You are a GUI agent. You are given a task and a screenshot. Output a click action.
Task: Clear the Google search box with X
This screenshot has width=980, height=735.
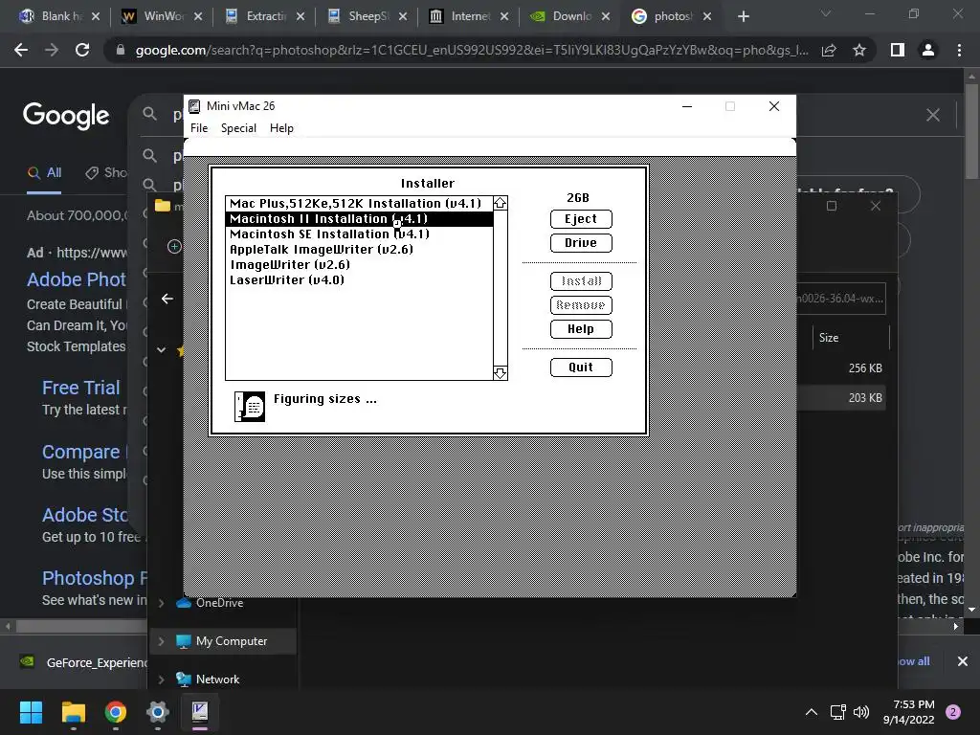click(x=932, y=115)
